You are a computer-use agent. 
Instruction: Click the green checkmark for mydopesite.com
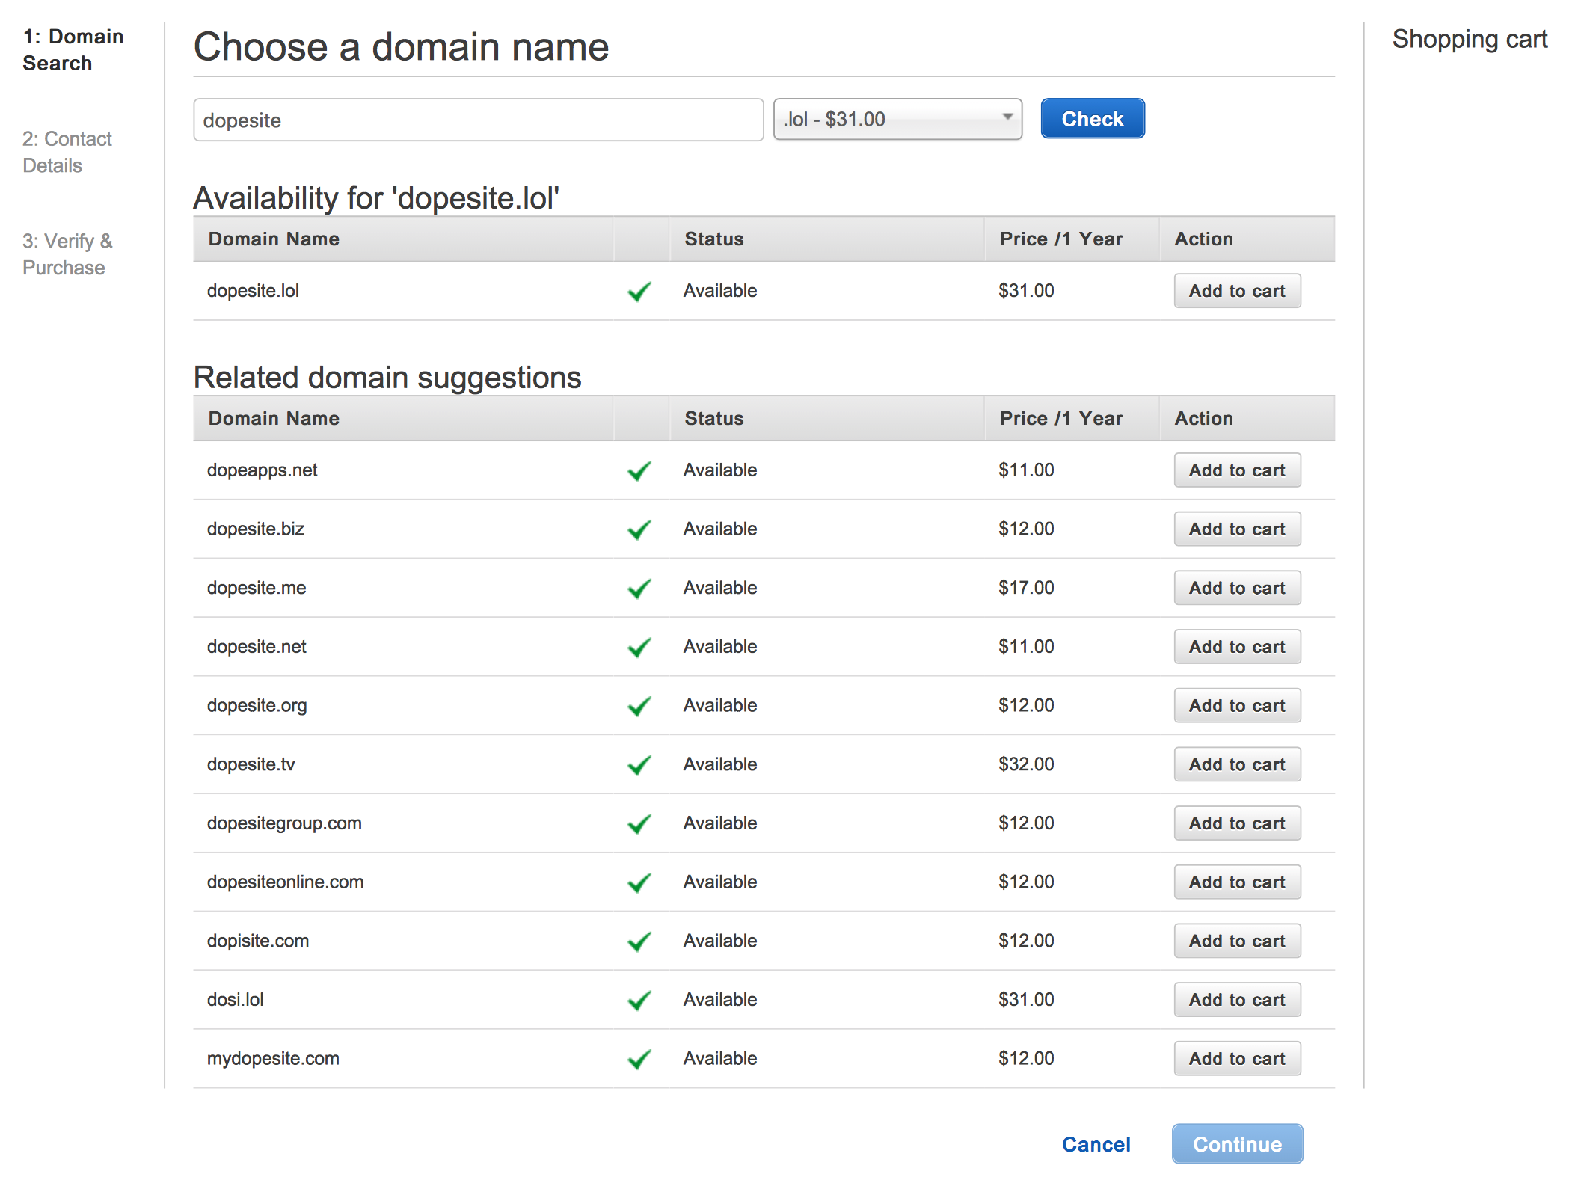coord(639,1059)
